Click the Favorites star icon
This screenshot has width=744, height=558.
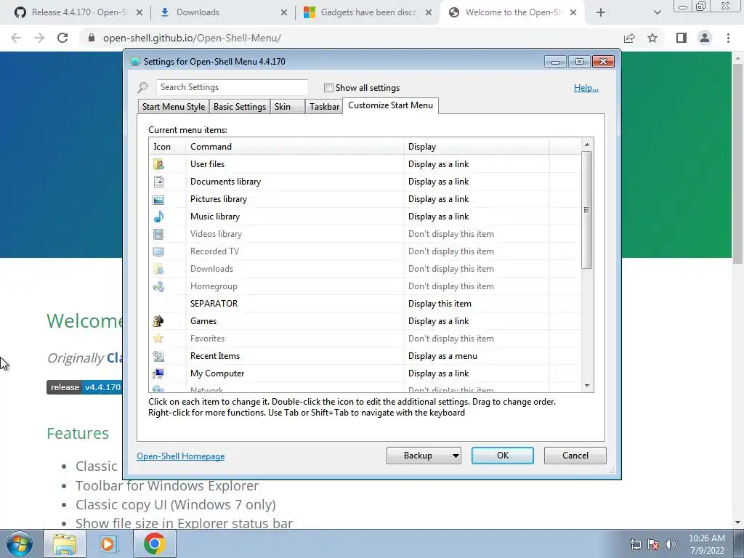coord(158,339)
